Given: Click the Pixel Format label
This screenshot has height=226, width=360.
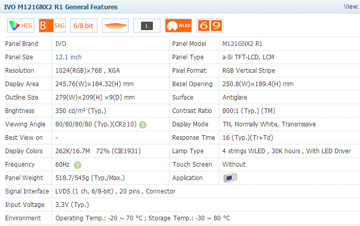Looking at the screenshot, I should point(189,71).
